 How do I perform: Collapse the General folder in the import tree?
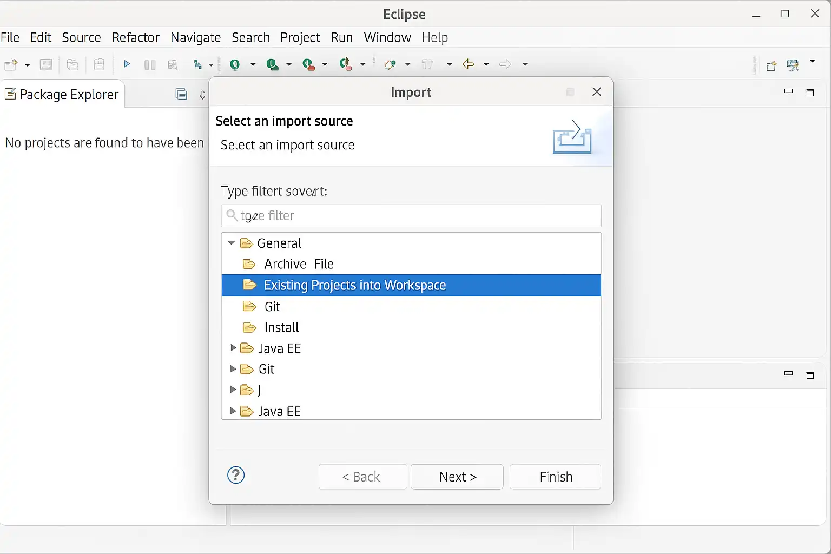231,243
